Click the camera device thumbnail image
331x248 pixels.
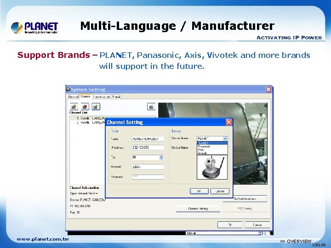212,167
